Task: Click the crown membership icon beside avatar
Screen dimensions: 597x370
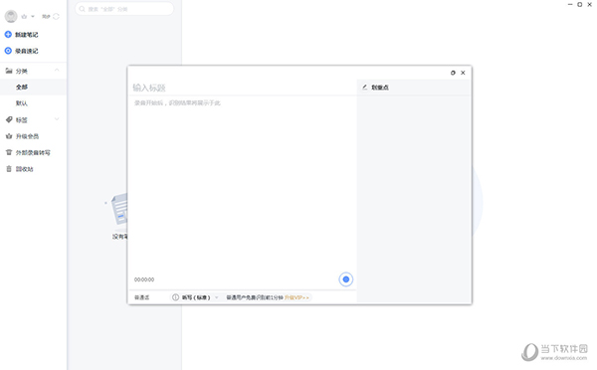Action: tap(24, 16)
